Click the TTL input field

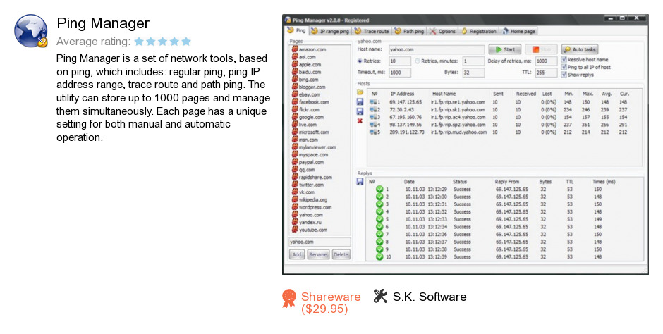546,72
